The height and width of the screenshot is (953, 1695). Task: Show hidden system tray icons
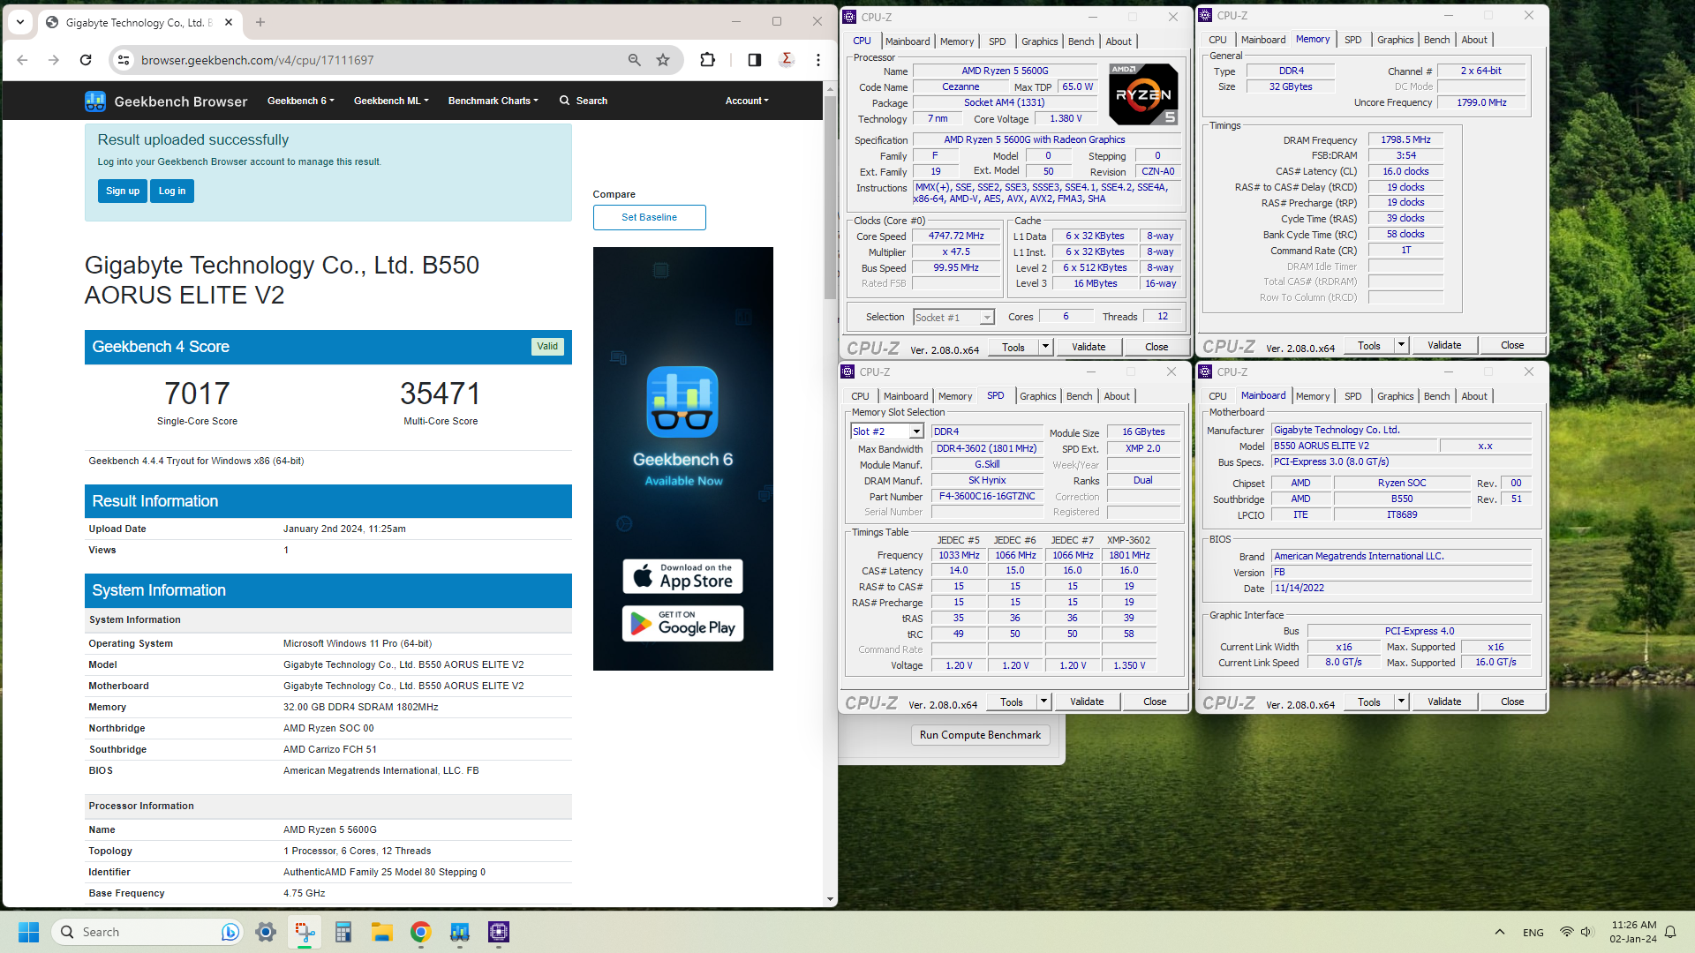[x=1499, y=932]
